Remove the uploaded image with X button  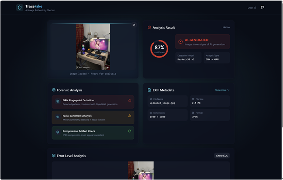click(134, 25)
